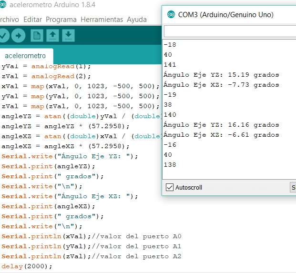Click the Arduino logo in the acelerometro title bar

tap(3, 5)
